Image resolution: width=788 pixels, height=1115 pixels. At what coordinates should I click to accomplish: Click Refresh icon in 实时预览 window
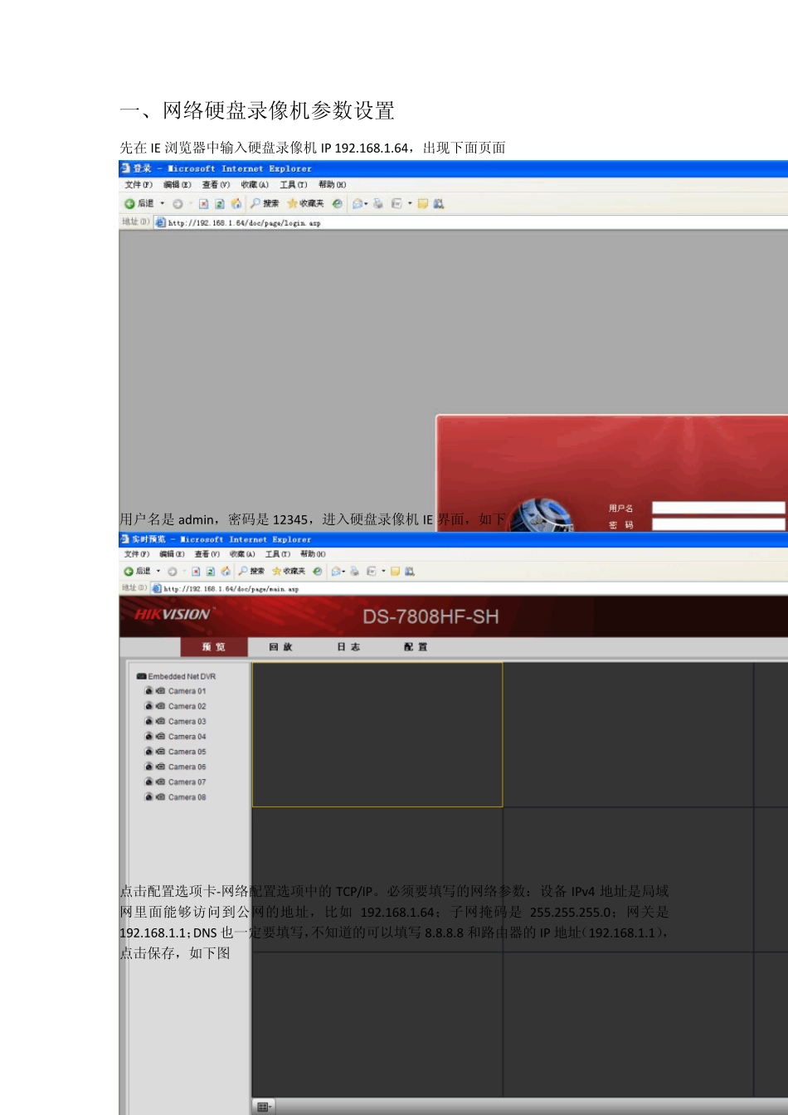coord(211,572)
